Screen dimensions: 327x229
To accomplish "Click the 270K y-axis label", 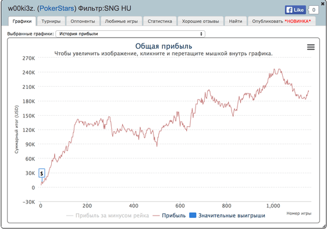I will [x=29, y=58].
